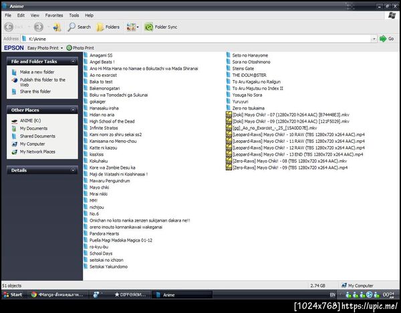The width and height of the screenshot is (401, 313).
Task: Select the Amagami SS folder icon
Action: (86, 55)
